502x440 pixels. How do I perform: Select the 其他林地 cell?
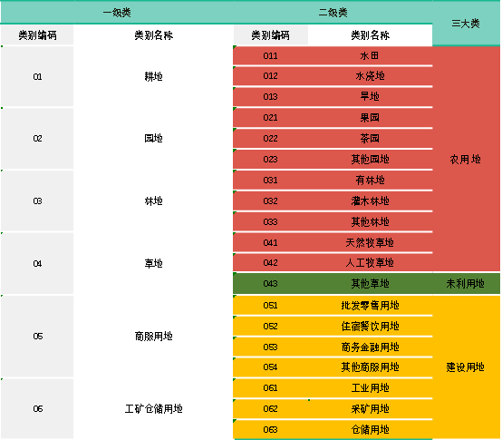[x=370, y=221]
